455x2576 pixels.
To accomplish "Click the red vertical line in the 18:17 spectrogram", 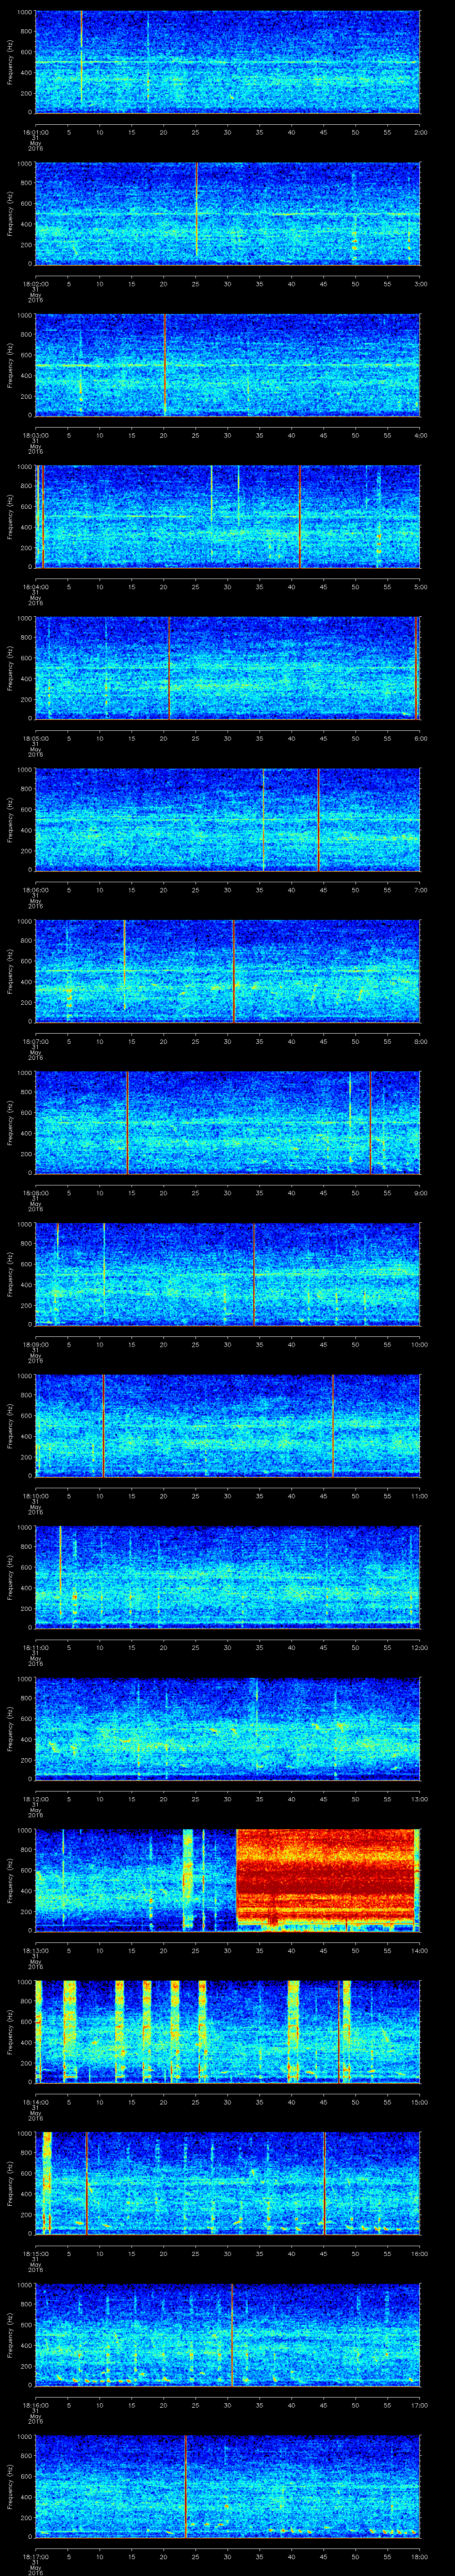I will click(185, 2485).
